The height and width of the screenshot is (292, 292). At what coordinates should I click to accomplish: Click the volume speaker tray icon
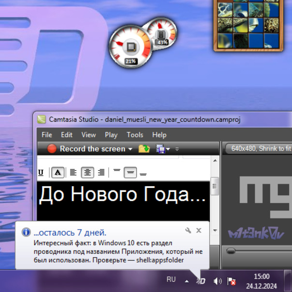[x=217, y=281]
